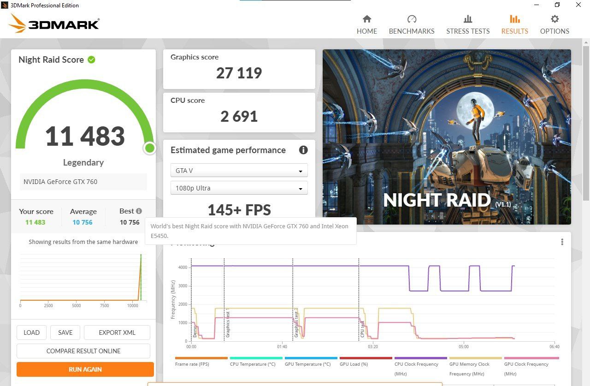Click the "01:40" time axis label
This screenshot has width=590, height=386.
[x=282, y=347]
